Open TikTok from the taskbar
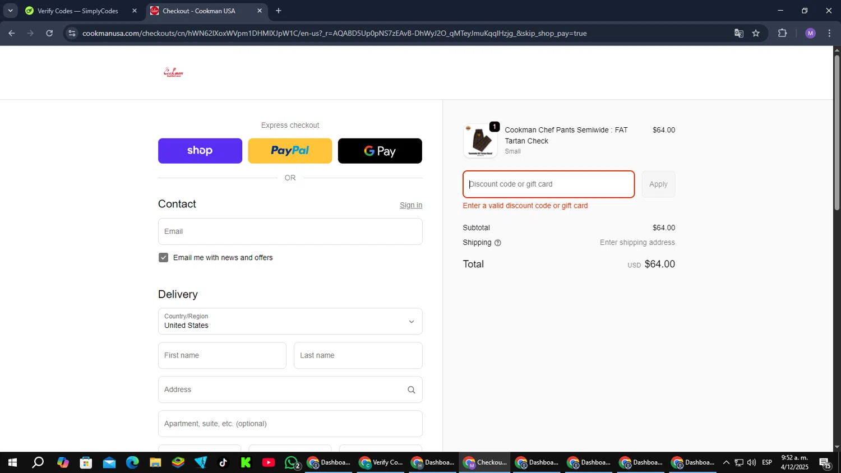841x473 pixels. coord(223,463)
